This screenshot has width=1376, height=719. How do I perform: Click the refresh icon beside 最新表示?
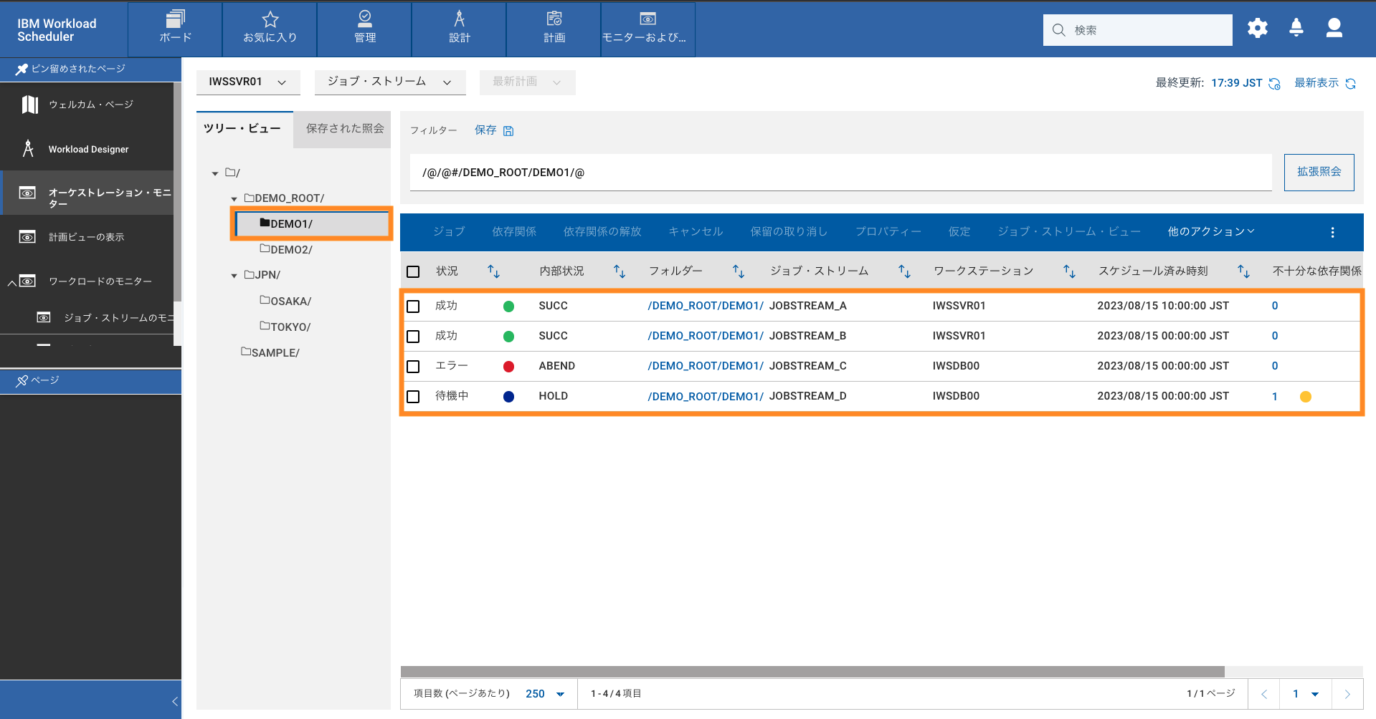tap(1351, 84)
